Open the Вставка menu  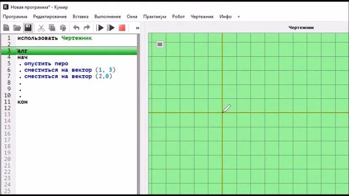[x=80, y=17]
